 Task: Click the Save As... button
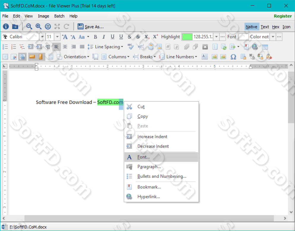91,27
